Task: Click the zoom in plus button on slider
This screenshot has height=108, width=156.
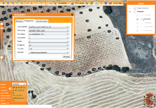Action: (x=2, y=24)
